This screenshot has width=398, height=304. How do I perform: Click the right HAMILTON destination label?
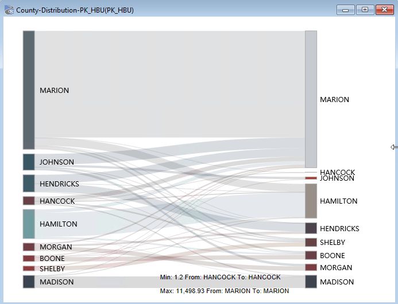coord(339,201)
